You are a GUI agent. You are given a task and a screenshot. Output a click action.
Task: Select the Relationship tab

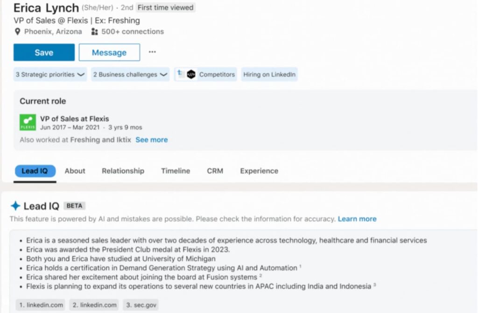click(123, 171)
